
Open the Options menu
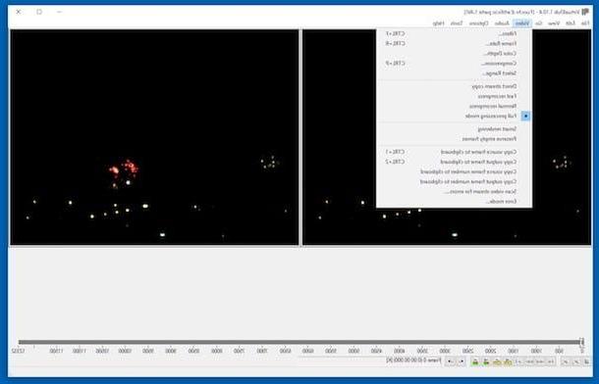[479, 24]
